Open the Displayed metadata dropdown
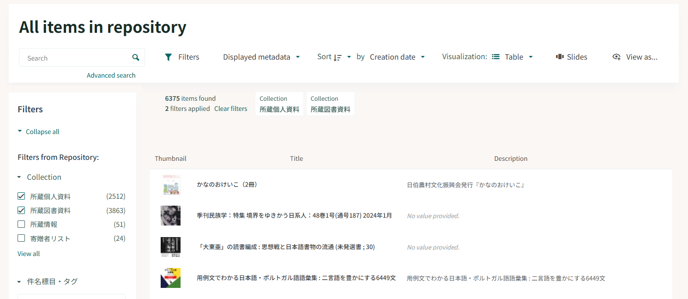The image size is (688, 299). click(261, 57)
